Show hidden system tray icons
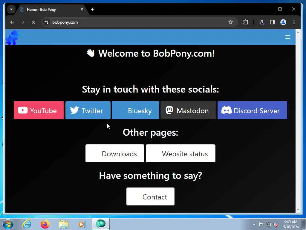The width and height of the screenshot is (306, 230). click(254, 224)
